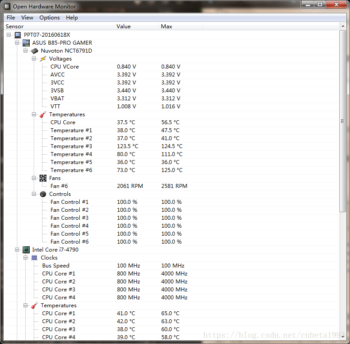Select the VBAT row
The width and height of the screenshot is (350, 344).
[x=171, y=99]
